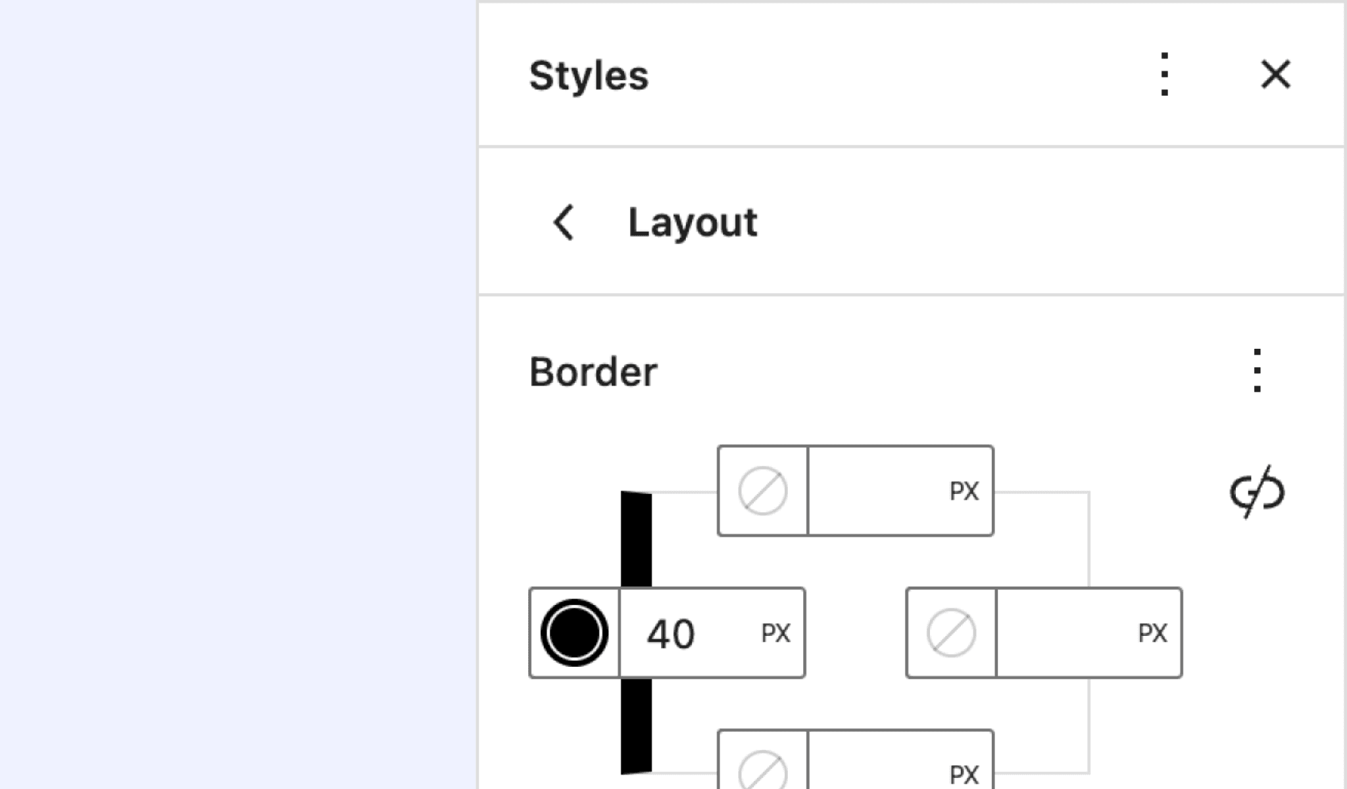
Task: Click the Border section label
Action: [593, 372]
